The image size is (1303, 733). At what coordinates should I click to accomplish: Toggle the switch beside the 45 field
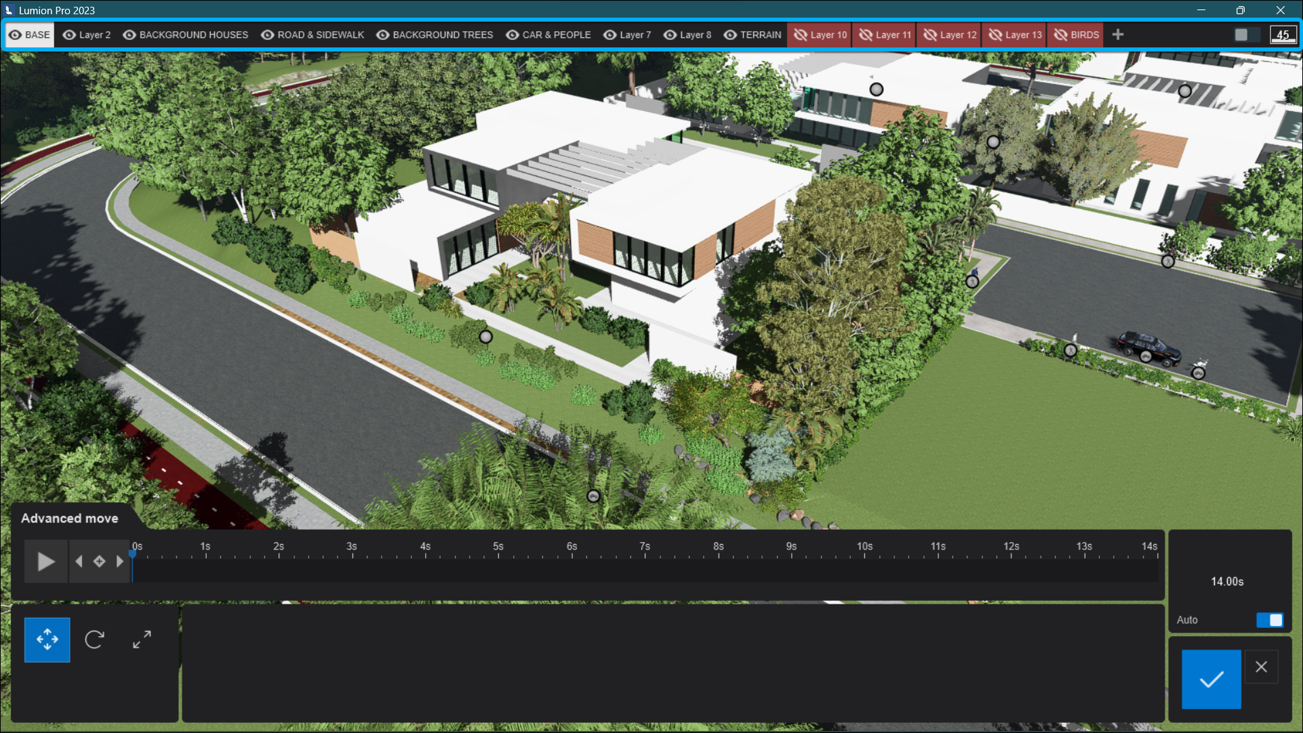(x=1246, y=35)
